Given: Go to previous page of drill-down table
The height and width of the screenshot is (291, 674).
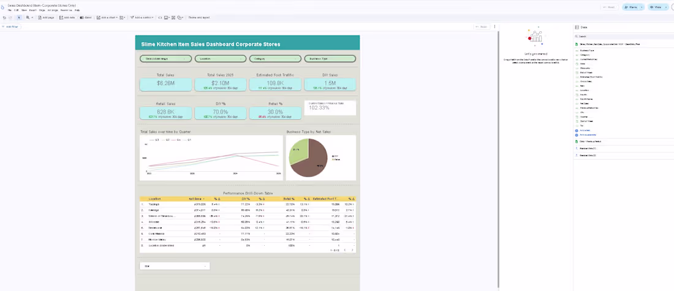Looking at the screenshot, I should [345, 250].
